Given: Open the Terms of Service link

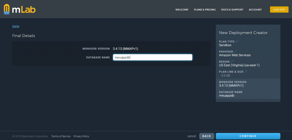Looking at the screenshot, I should (x=61, y=136).
